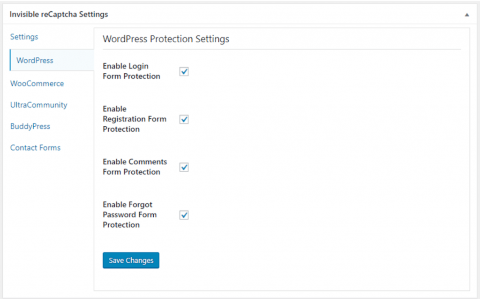Save the settings with Save Changes
The width and height of the screenshot is (480, 299).
(131, 261)
